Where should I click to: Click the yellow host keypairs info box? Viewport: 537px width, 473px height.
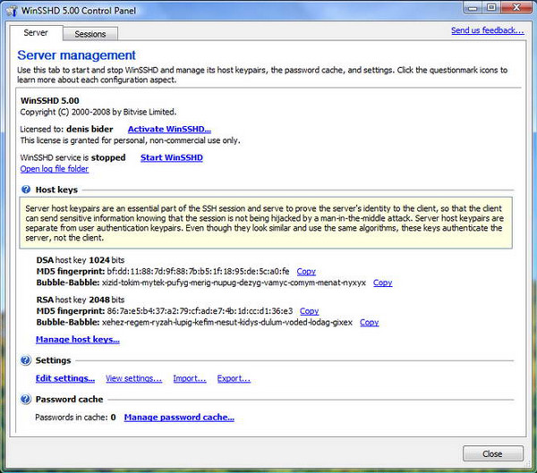(x=266, y=223)
